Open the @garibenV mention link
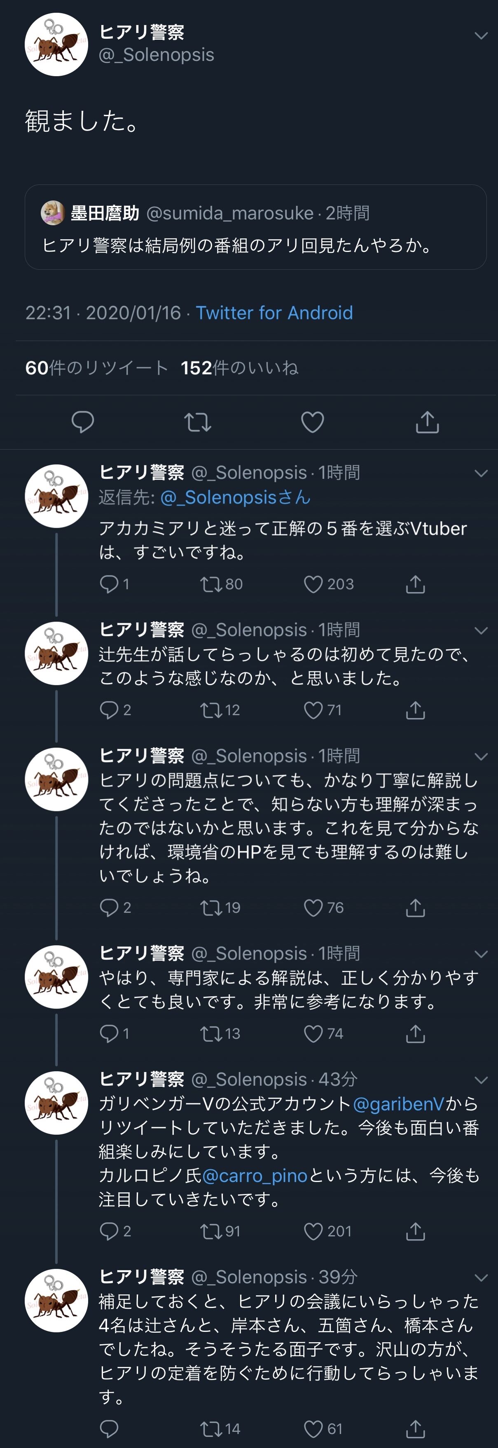 pyautogui.click(x=398, y=1104)
